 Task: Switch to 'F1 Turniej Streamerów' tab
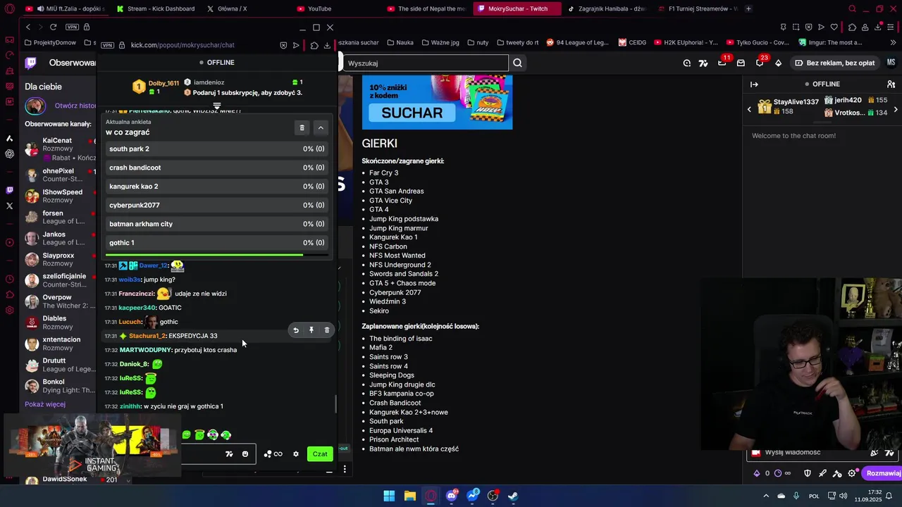pyautogui.click(x=697, y=8)
